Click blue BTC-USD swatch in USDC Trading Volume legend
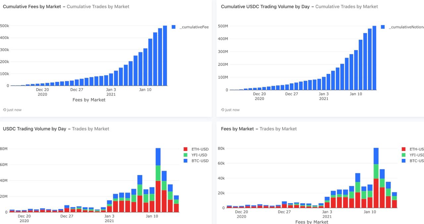 click(x=185, y=161)
